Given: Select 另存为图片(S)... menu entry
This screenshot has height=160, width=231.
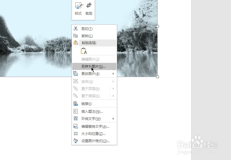Looking at the screenshot, I should tap(94, 66).
